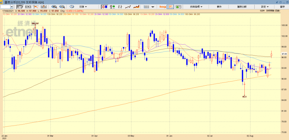Screen dimensions: 289x140
Task: Click the crosshair line tool icon
Action: click(36, 6)
